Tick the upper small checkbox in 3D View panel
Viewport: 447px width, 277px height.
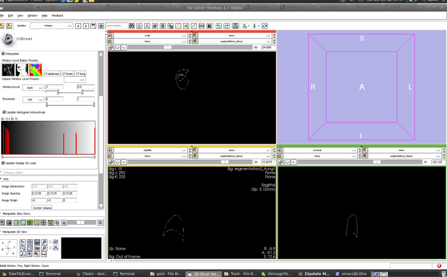[x=50, y=242]
